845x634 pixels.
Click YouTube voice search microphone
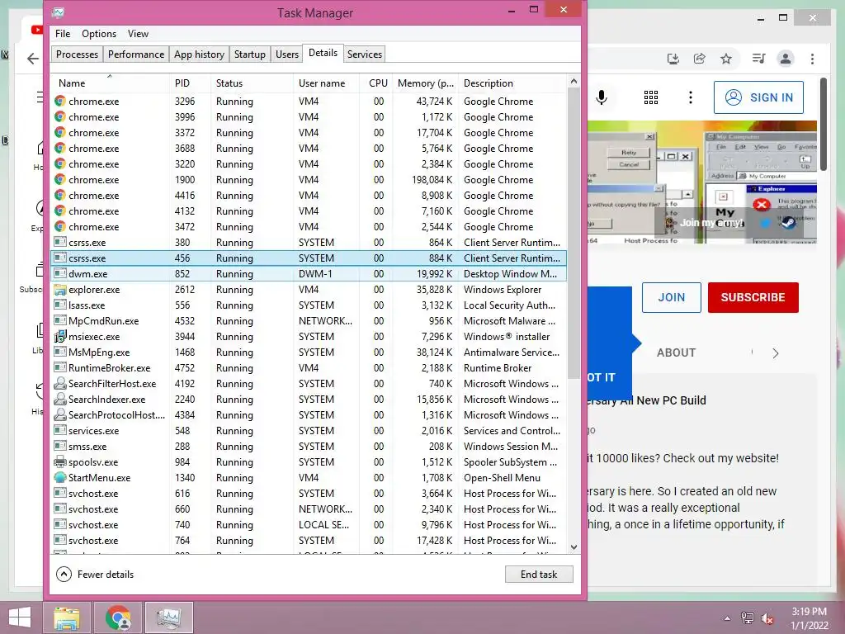click(602, 97)
